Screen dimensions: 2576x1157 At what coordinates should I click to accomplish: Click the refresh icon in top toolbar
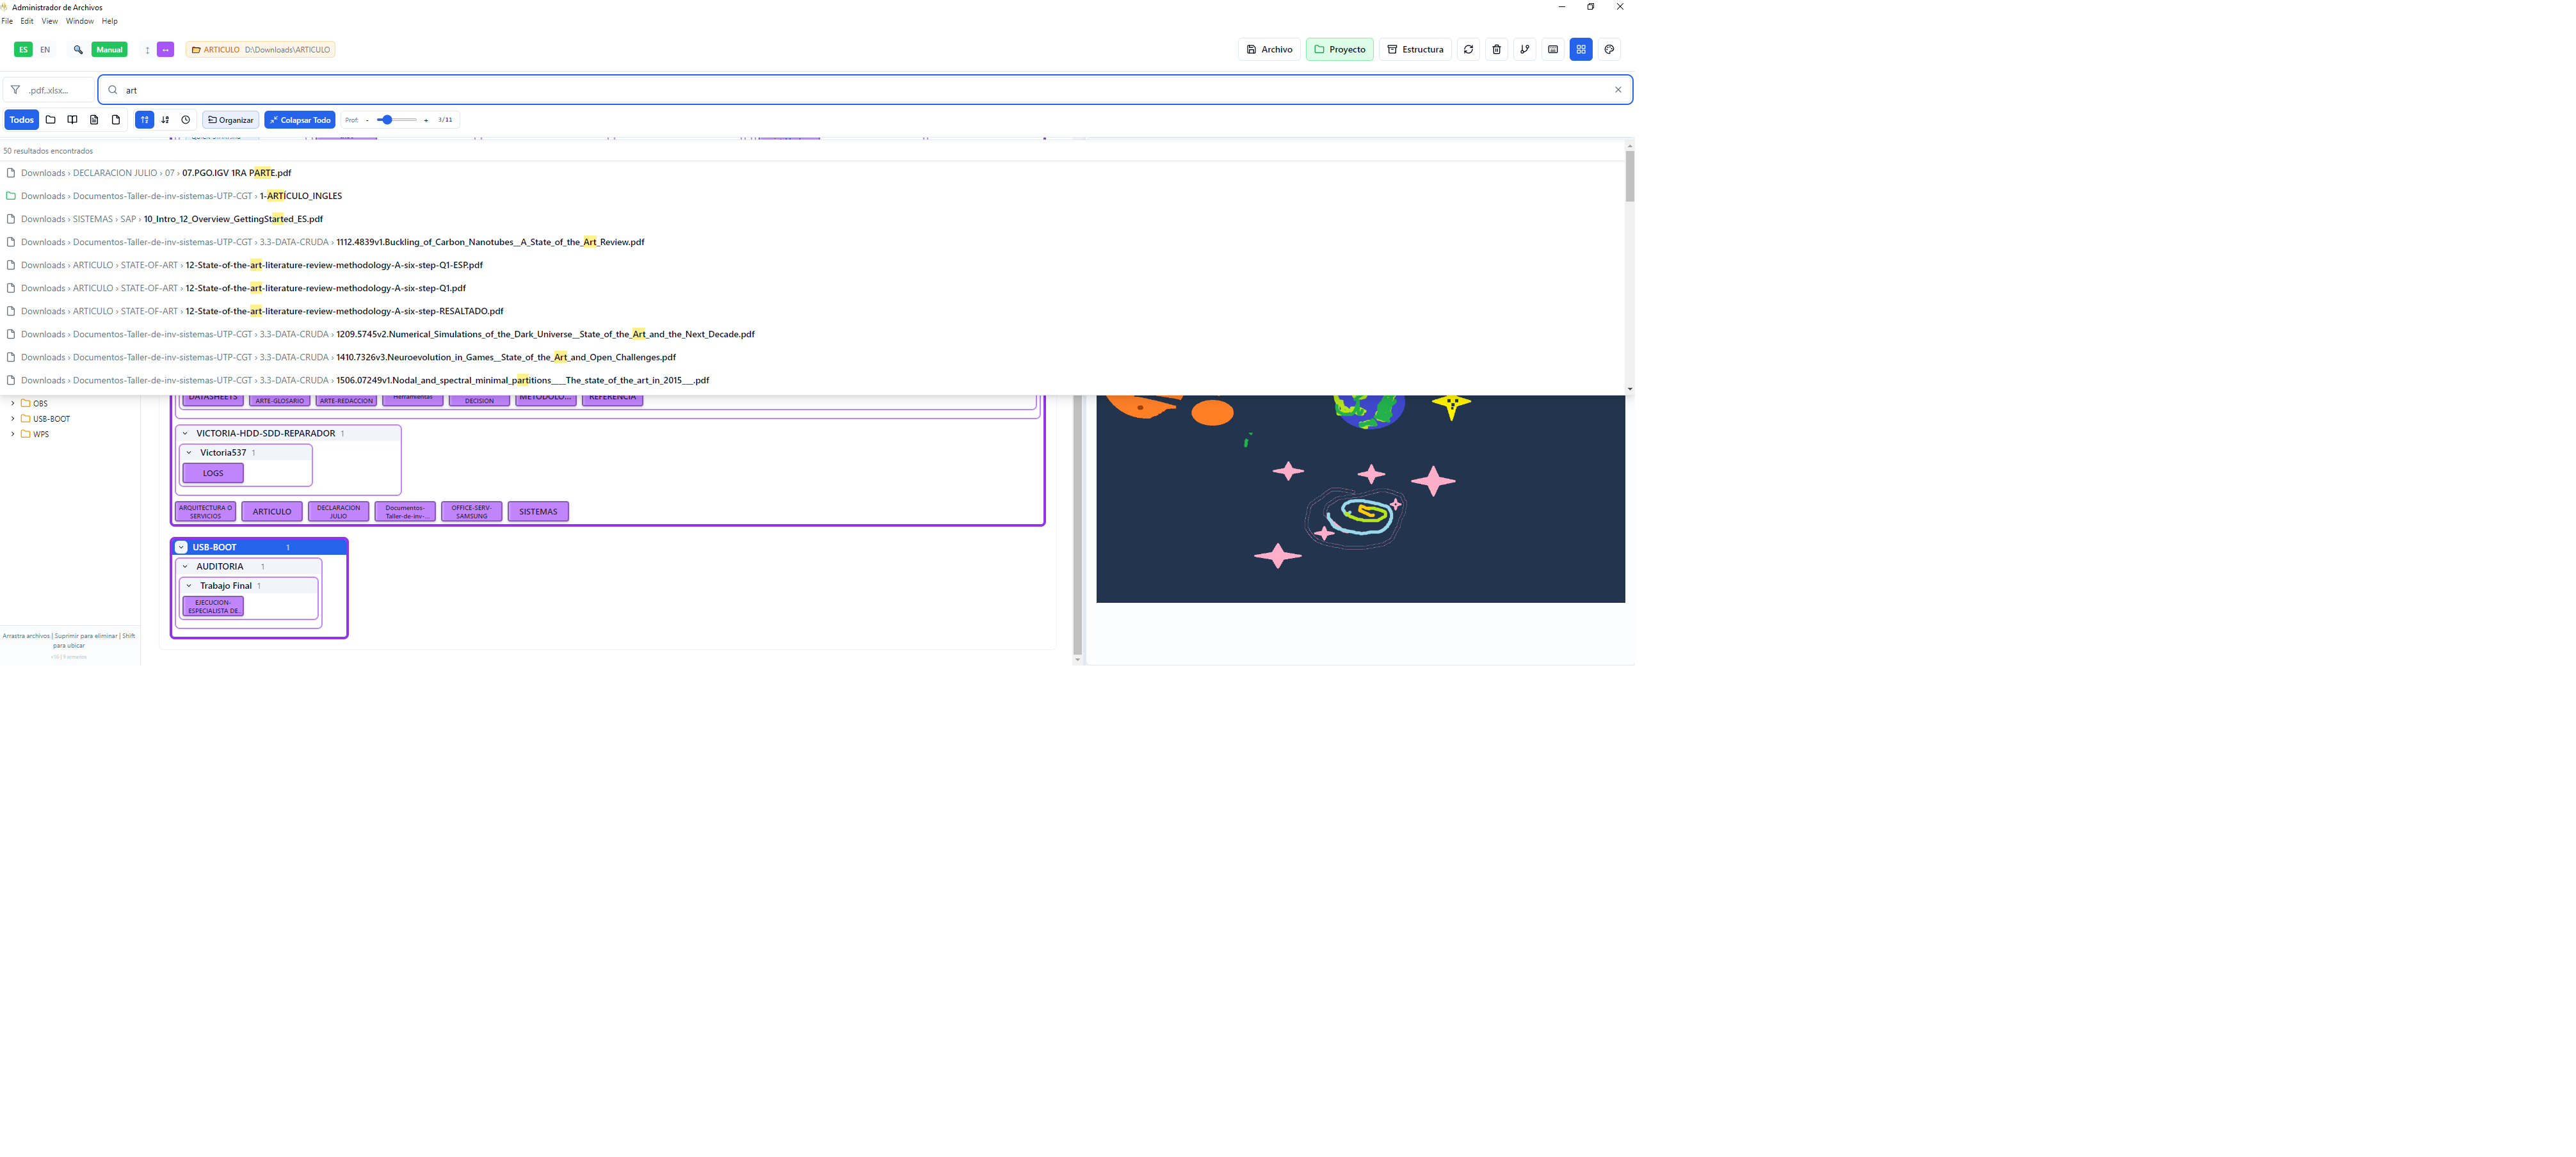coord(1468,49)
